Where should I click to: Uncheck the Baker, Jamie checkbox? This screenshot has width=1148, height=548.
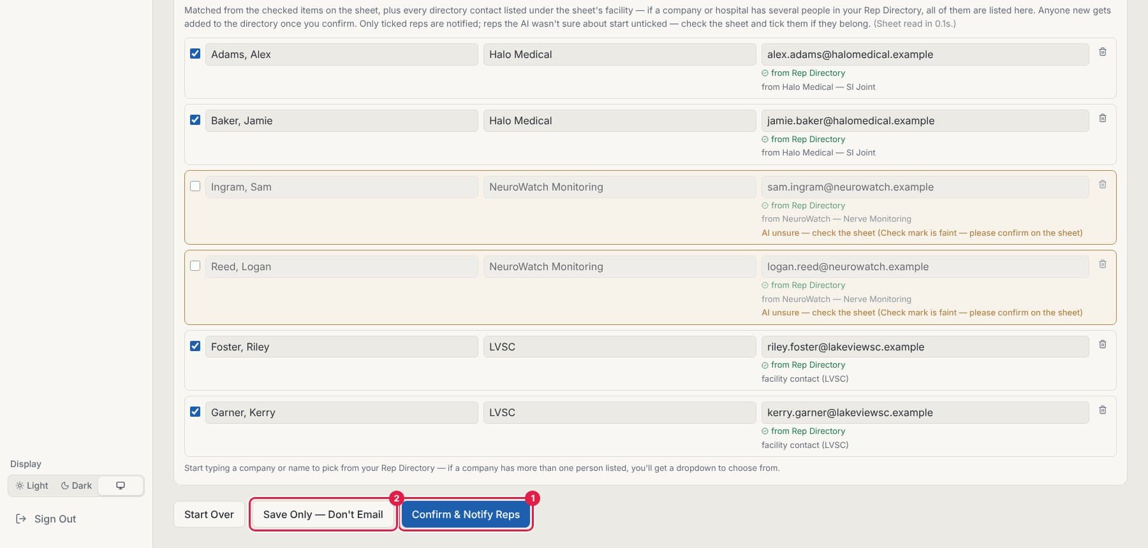pos(195,120)
